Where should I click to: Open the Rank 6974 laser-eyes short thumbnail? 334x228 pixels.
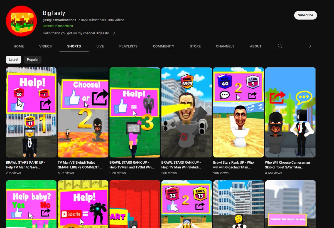(186, 112)
